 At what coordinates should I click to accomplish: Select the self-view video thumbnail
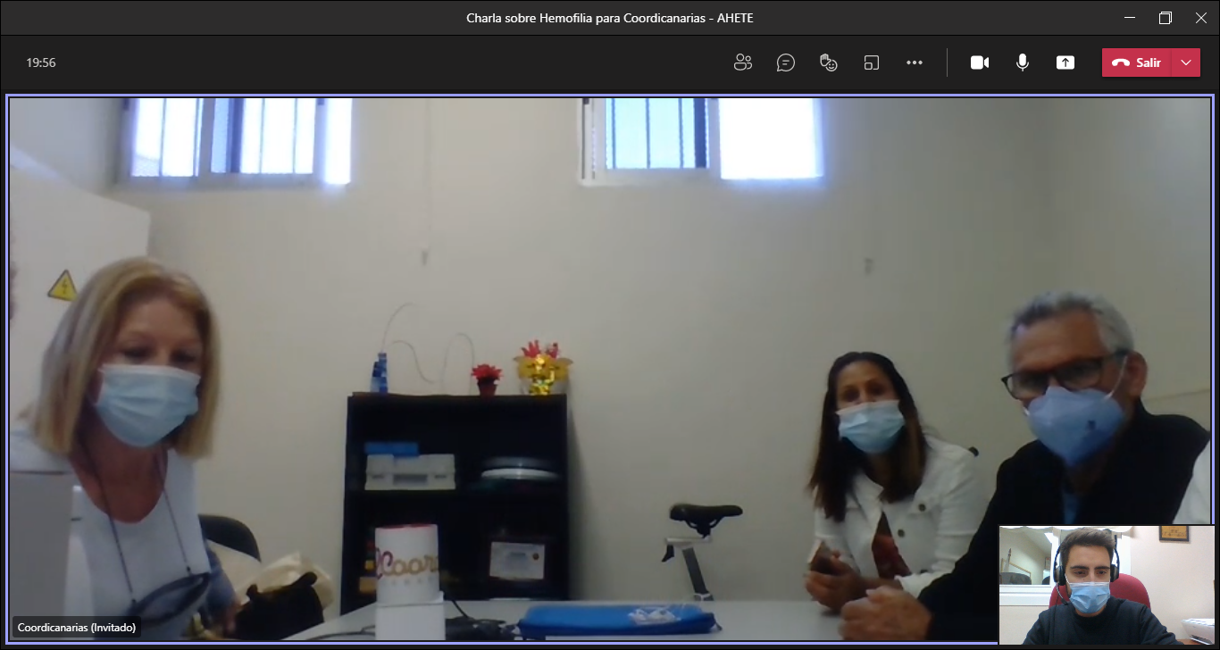tap(1107, 585)
